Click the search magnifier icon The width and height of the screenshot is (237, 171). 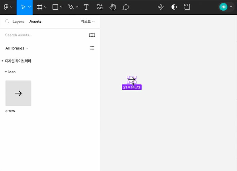pos(7,21)
